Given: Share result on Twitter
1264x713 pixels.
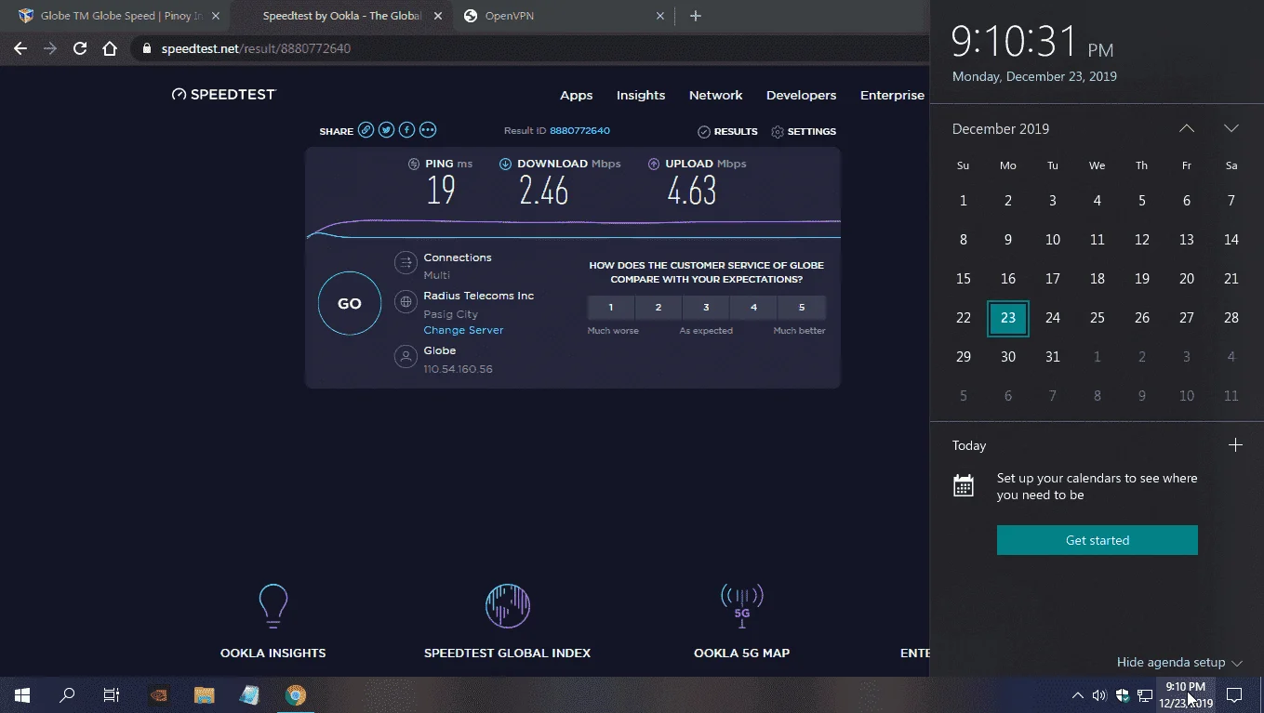Looking at the screenshot, I should pos(386,131).
